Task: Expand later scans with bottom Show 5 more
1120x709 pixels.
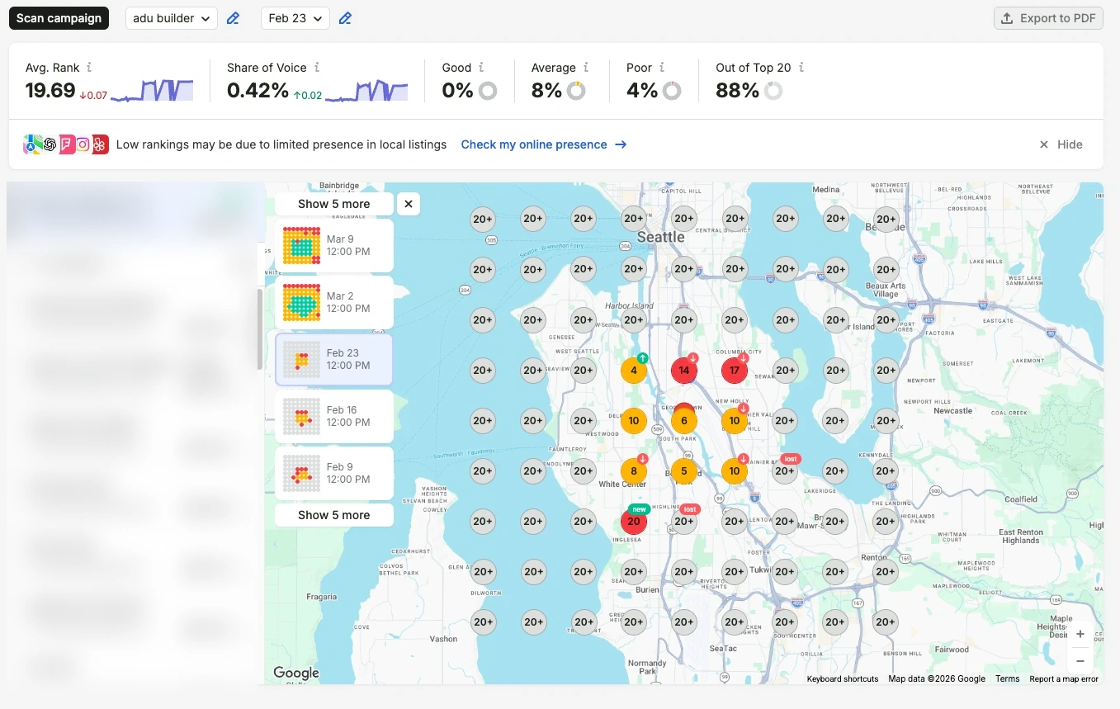Action: click(x=334, y=515)
